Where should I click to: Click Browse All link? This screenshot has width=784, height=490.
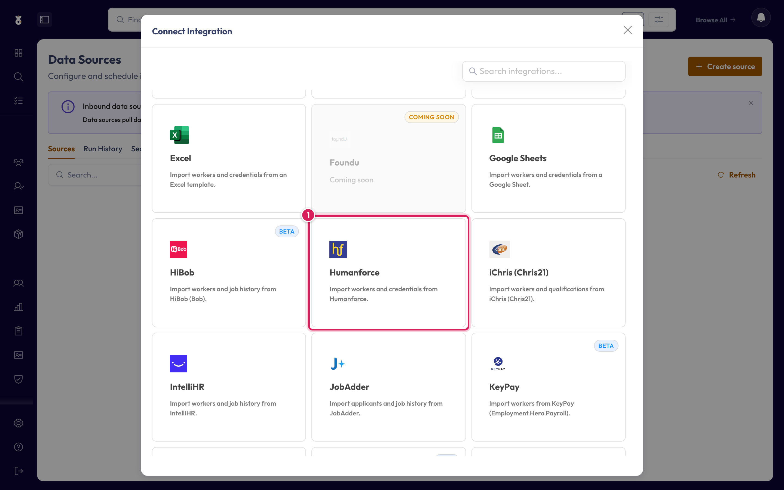[x=715, y=20]
